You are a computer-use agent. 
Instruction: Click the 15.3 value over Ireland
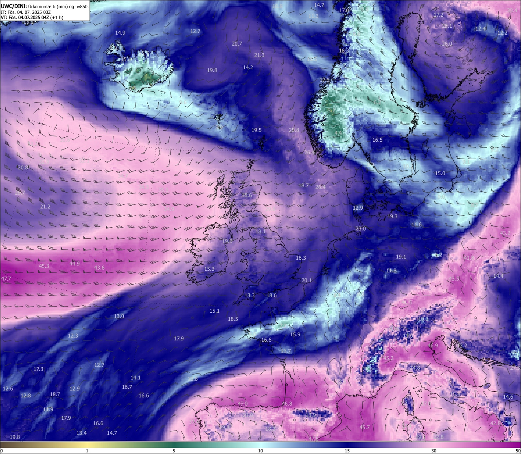(209, 269)
